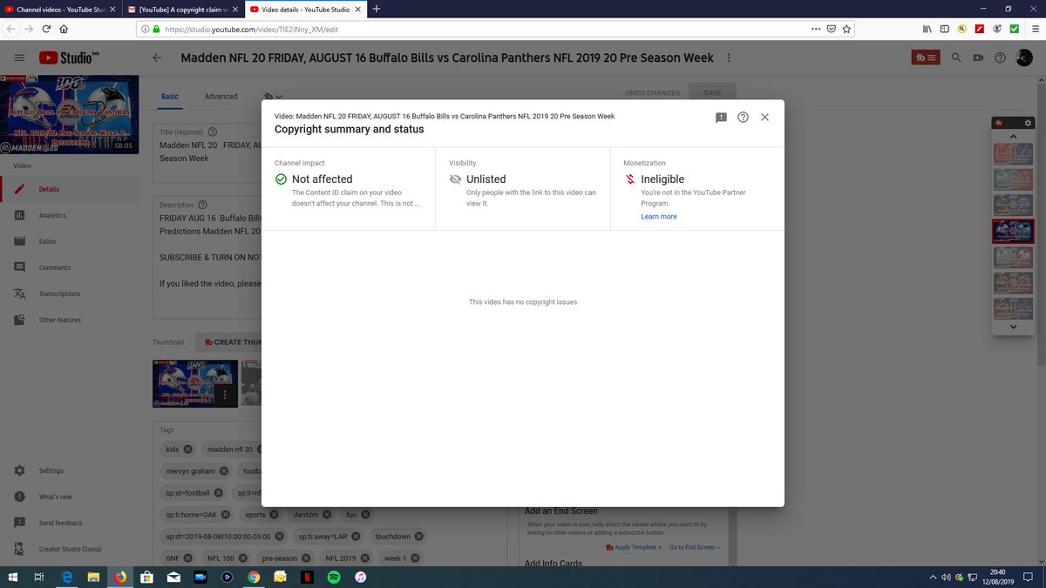This screenshot has width=1046, height=588.
Task: Open the YouTube Studio help icon
Action: [x=999, y=58]
